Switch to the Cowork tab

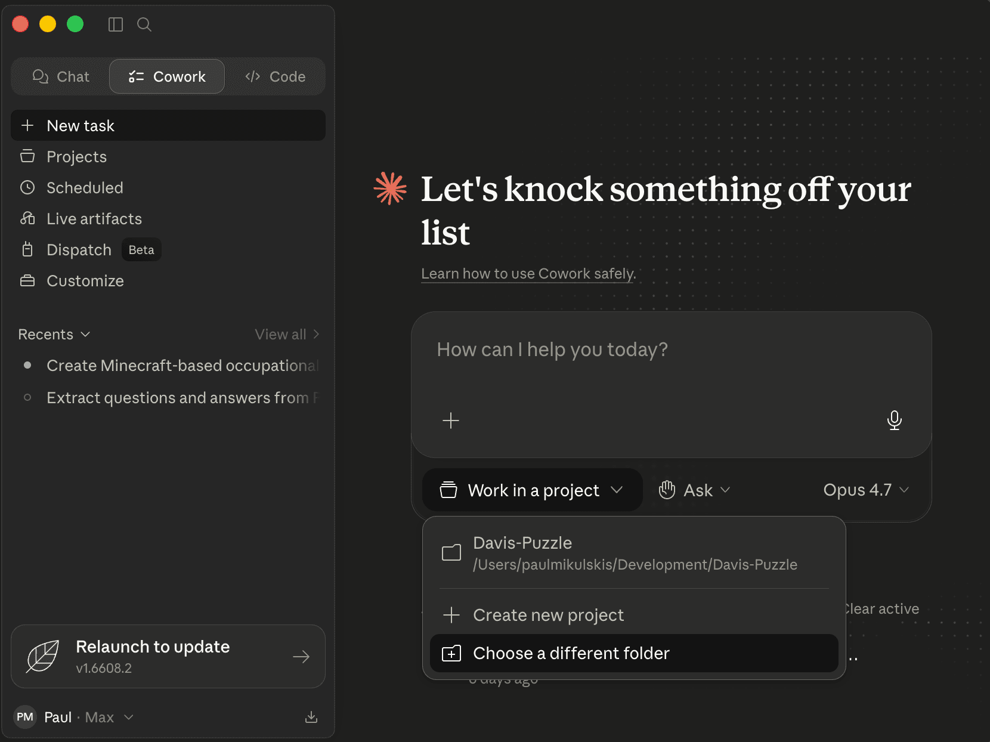click(167, 76)
